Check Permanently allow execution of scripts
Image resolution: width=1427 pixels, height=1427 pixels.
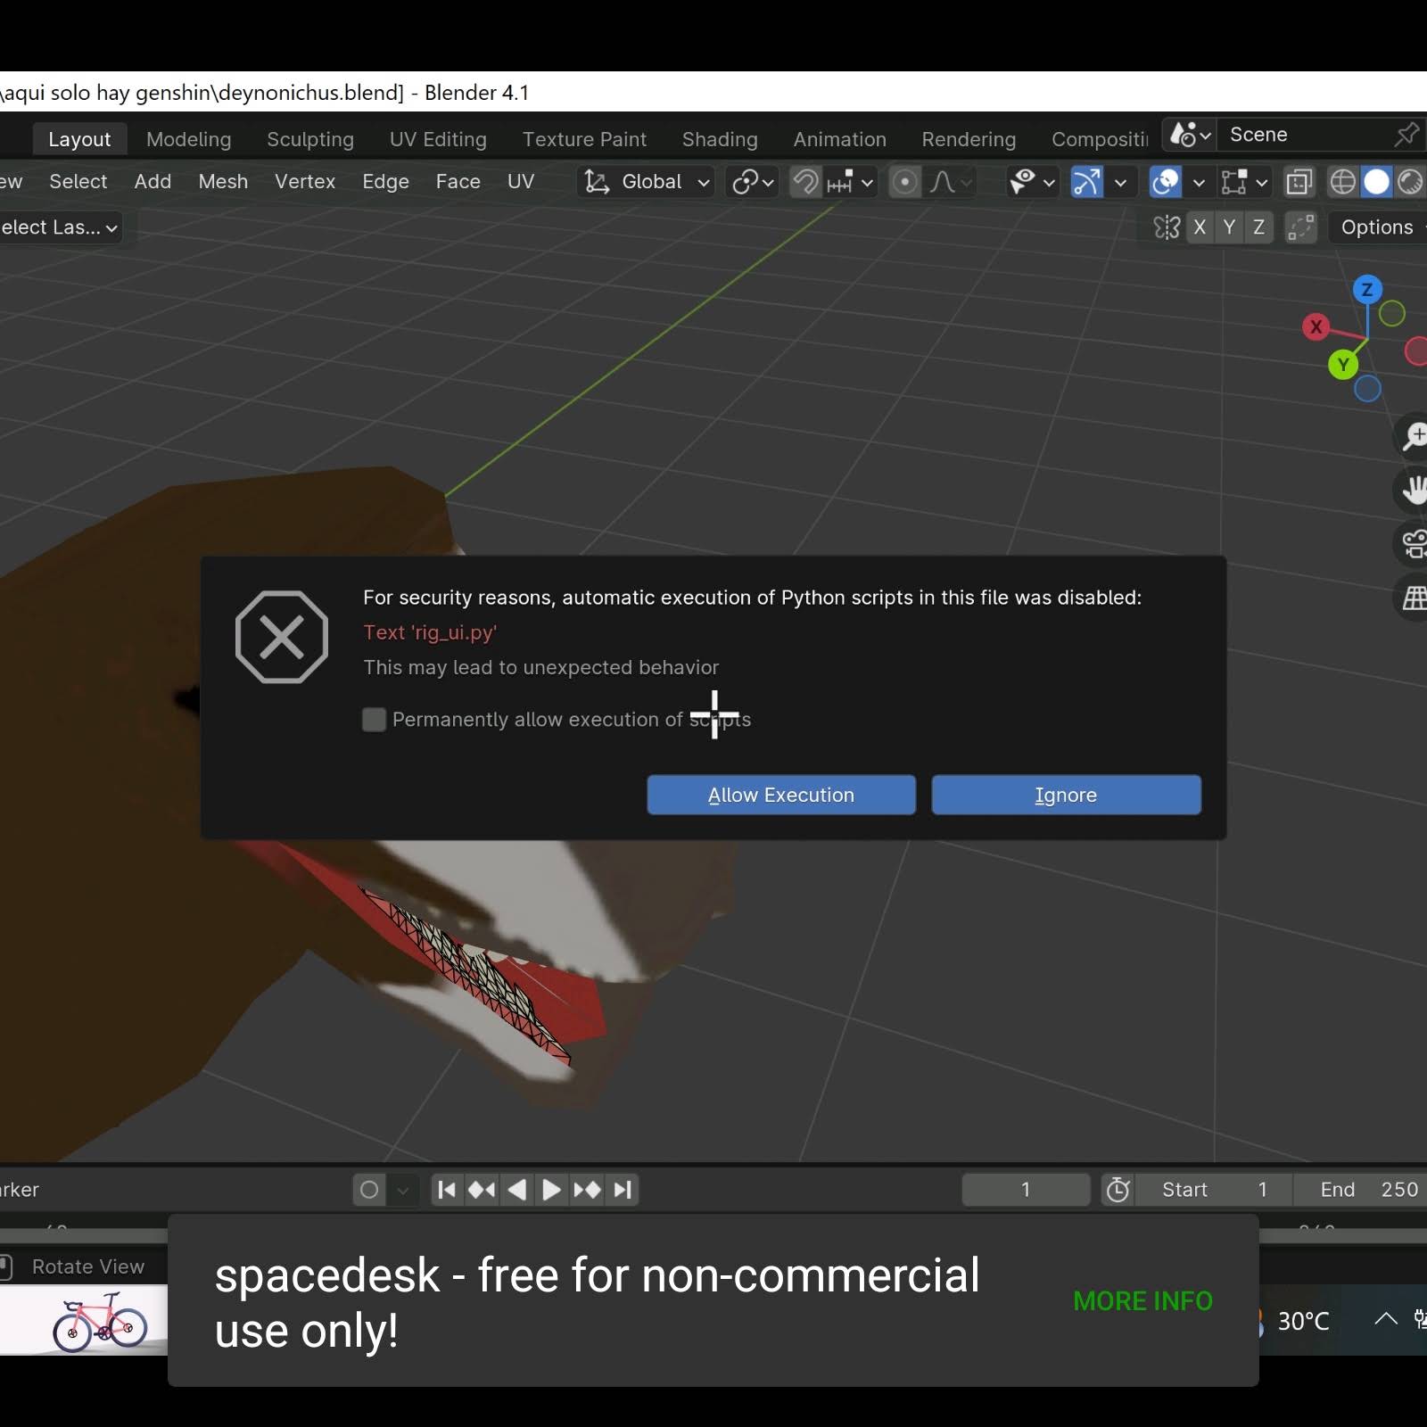375,720
